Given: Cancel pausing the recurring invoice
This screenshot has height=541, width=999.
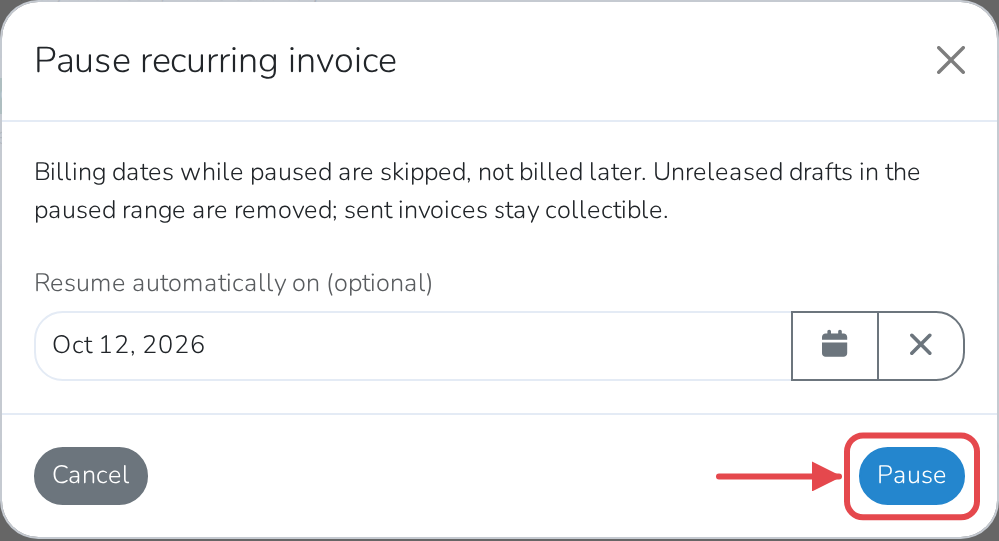Looking at the screenshot, I should 91,475.
